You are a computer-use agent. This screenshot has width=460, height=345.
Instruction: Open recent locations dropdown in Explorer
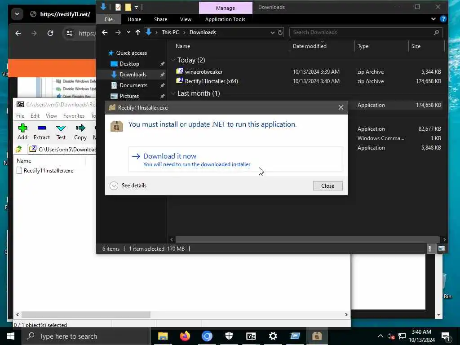click(128, 32)
